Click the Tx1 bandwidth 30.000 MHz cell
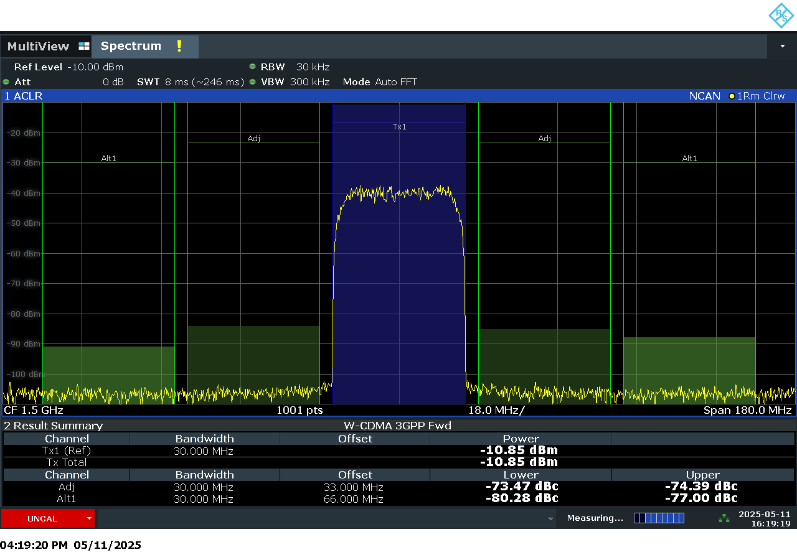 point(204,450)
